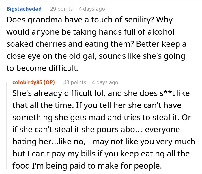Click the line starting 'She's already difficult lol'
This screenshot has height=174, width=202.
click(x=101, y=93)
